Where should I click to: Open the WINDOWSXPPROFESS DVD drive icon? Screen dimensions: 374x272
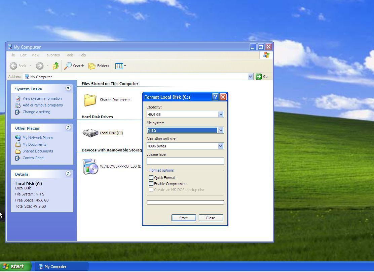coord(90,166)
